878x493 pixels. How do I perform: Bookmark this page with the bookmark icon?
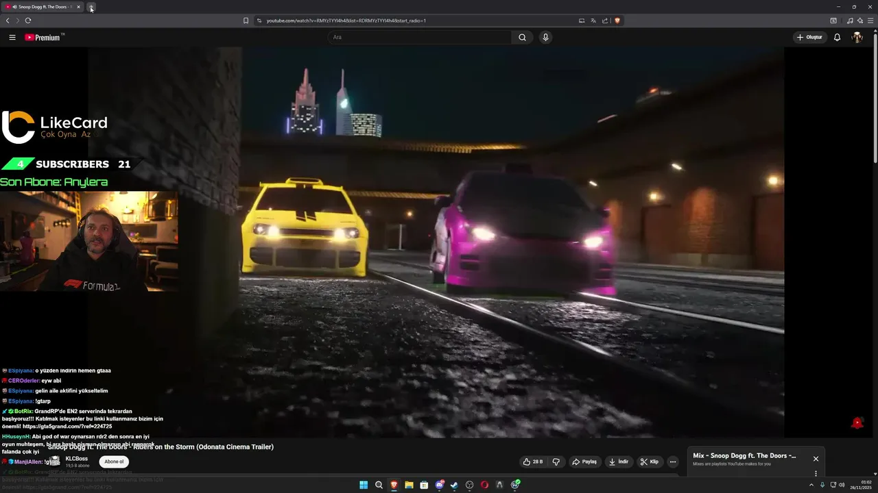click(246, 21)
